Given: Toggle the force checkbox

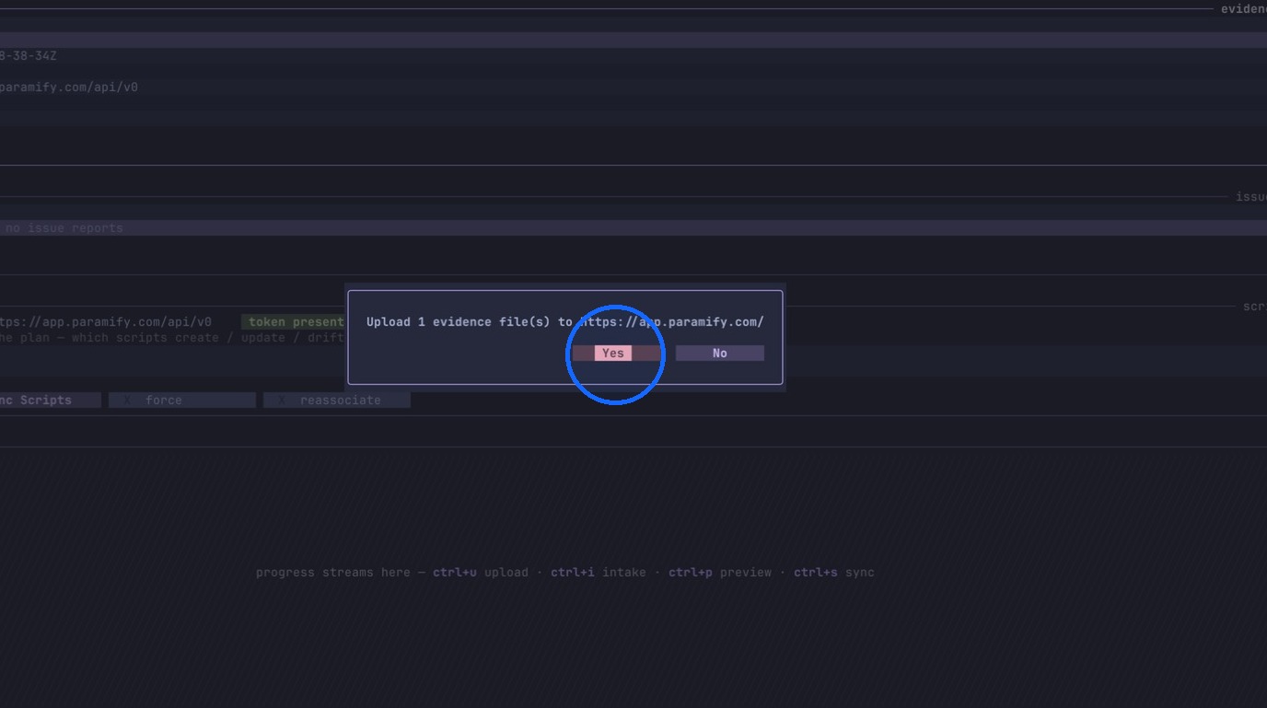Looking at the screenshot, I should click(x=182, y=400).
